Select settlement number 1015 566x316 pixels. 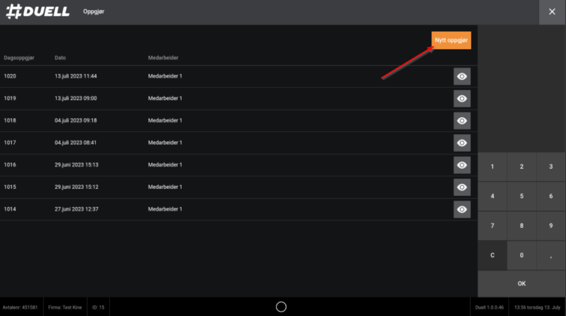click(10, 187)
